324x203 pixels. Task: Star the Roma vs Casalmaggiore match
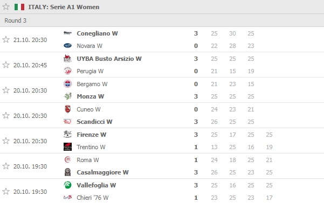(x=6, y=166)
